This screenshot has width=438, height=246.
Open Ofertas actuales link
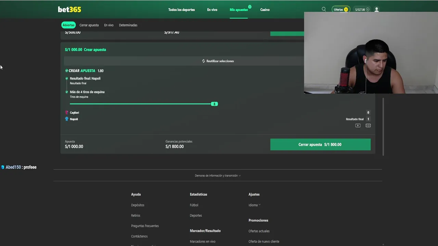(259, 231)
